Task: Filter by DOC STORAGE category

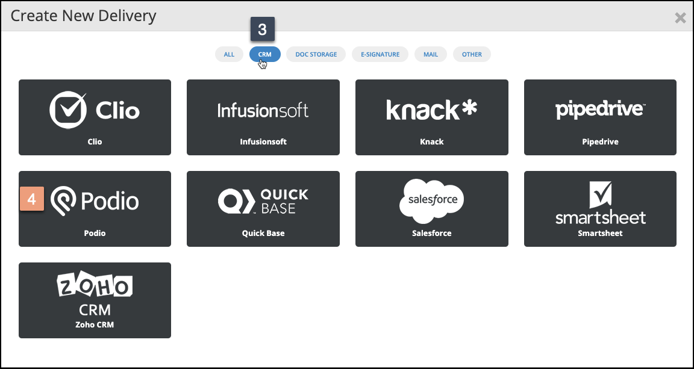Action: pyautogui.click(x=316, y=54)
